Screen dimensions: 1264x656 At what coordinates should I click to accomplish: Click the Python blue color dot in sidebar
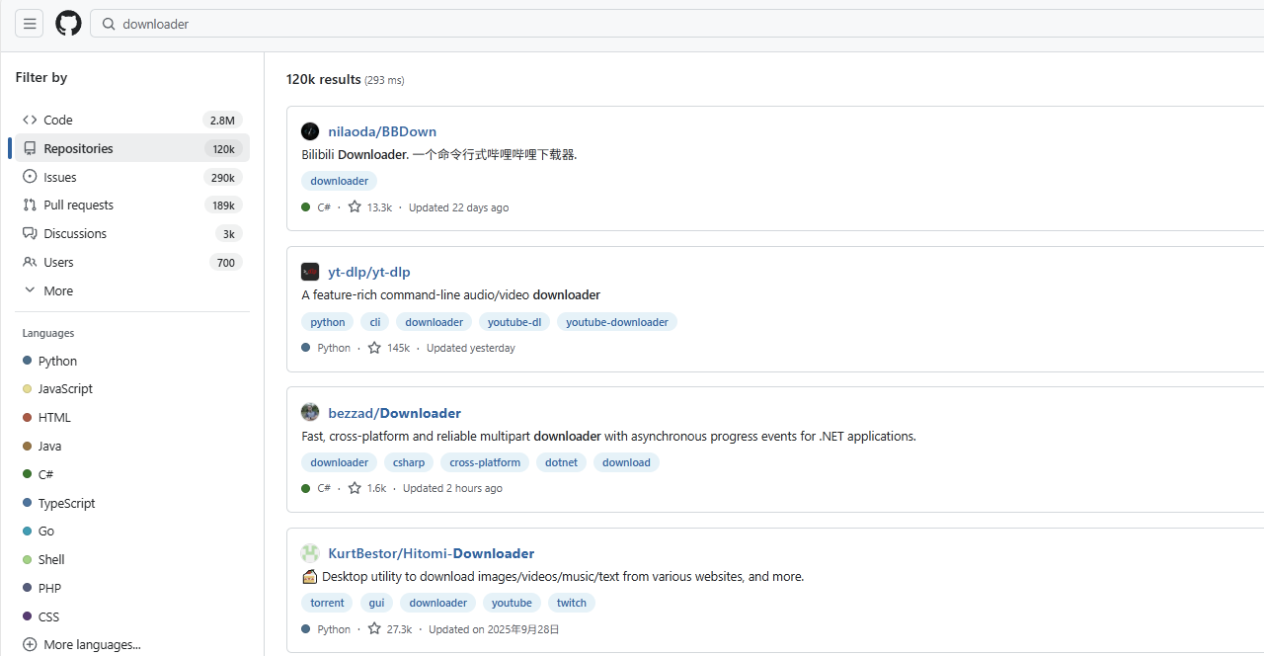[28, 361]
